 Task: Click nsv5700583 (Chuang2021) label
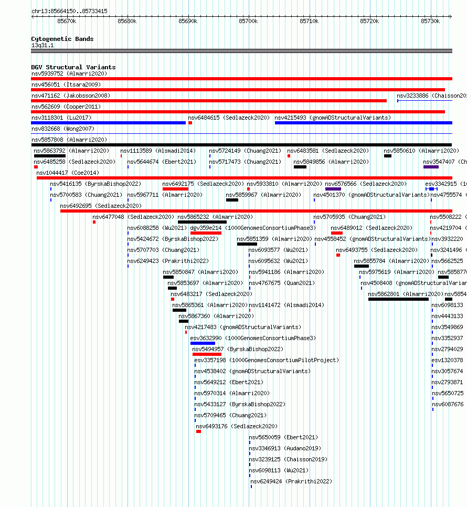click(x=86, y=195)
